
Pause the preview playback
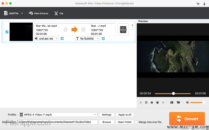coord(146,102)
